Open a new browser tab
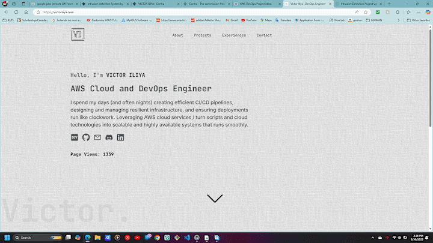This screenshot has width=433, height=243. [389, 4]
